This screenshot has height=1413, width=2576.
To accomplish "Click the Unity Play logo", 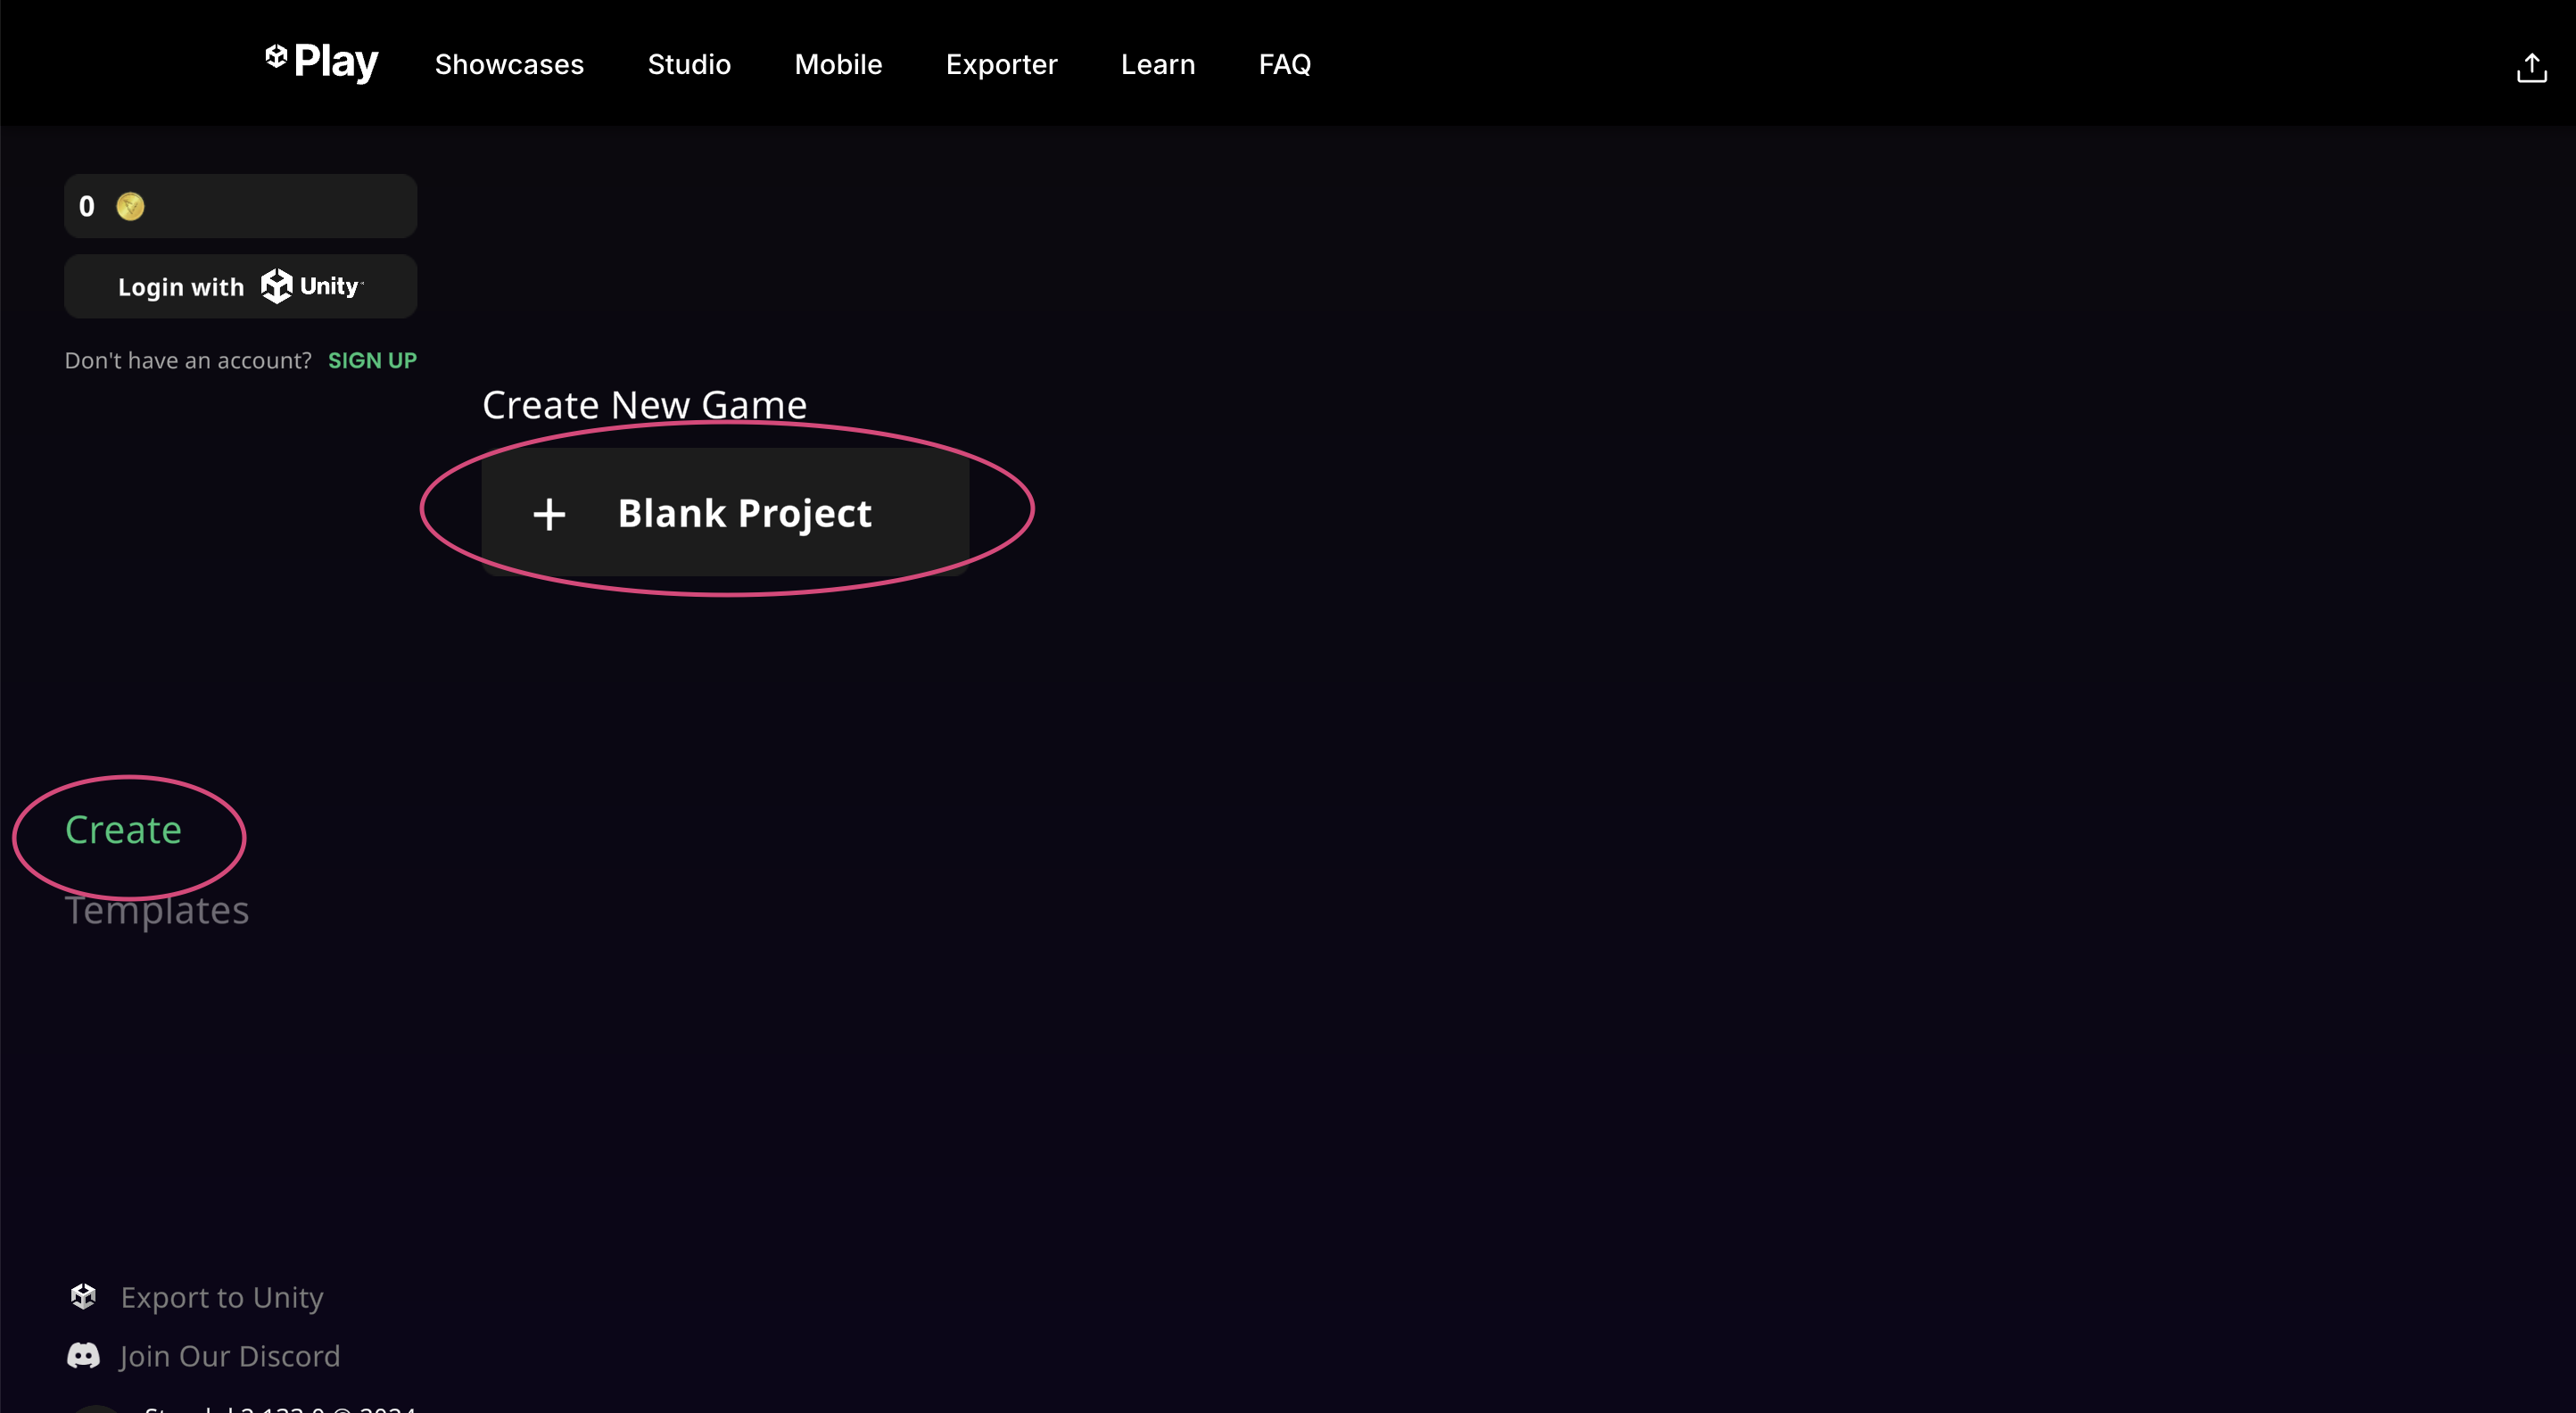I will 321,62.
